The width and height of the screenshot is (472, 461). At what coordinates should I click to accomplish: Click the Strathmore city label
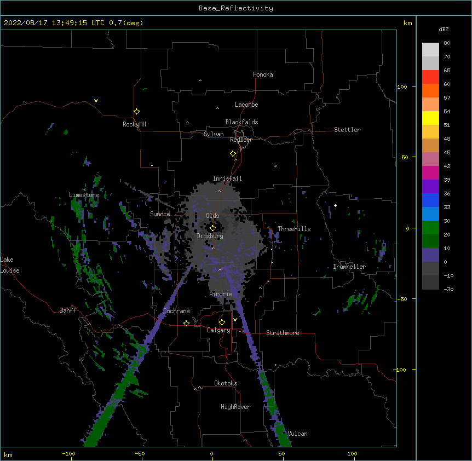(283, 333)
